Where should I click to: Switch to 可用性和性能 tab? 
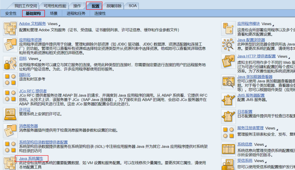(x=55, y=6)
